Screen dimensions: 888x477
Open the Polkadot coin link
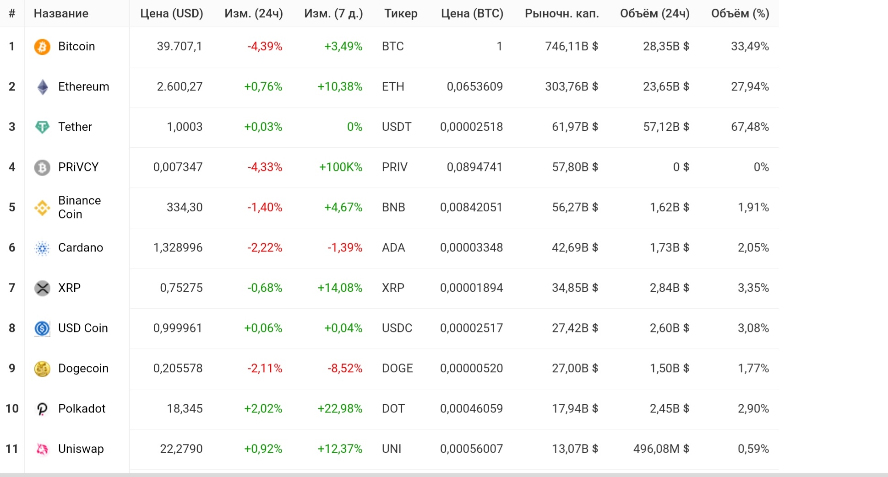point(82,409)
